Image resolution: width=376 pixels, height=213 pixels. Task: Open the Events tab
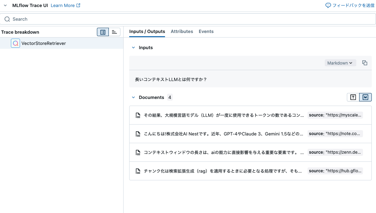tap(206, 31)
